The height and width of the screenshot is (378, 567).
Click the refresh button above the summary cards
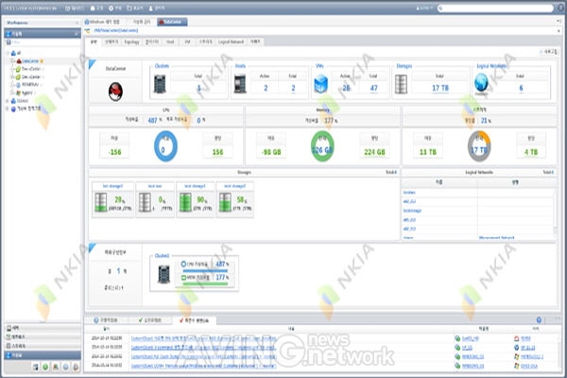pyautogui.click(x=548, y=52)
